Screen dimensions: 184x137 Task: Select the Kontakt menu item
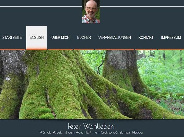146,38
